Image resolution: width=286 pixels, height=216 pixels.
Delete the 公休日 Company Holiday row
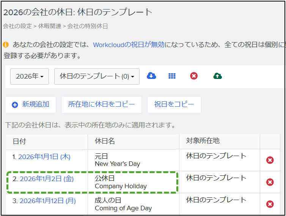click(270, 182)
